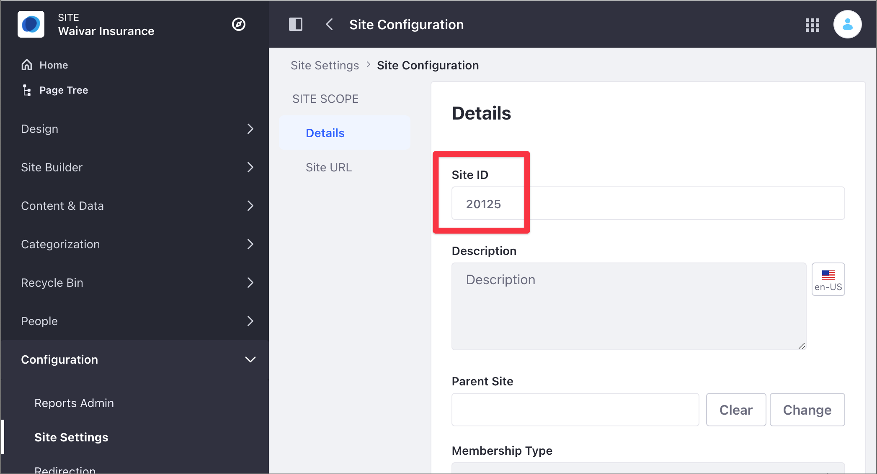Click the Waivar Insurance site logo icon
877x474 pixels.
[x=31, y=25]
